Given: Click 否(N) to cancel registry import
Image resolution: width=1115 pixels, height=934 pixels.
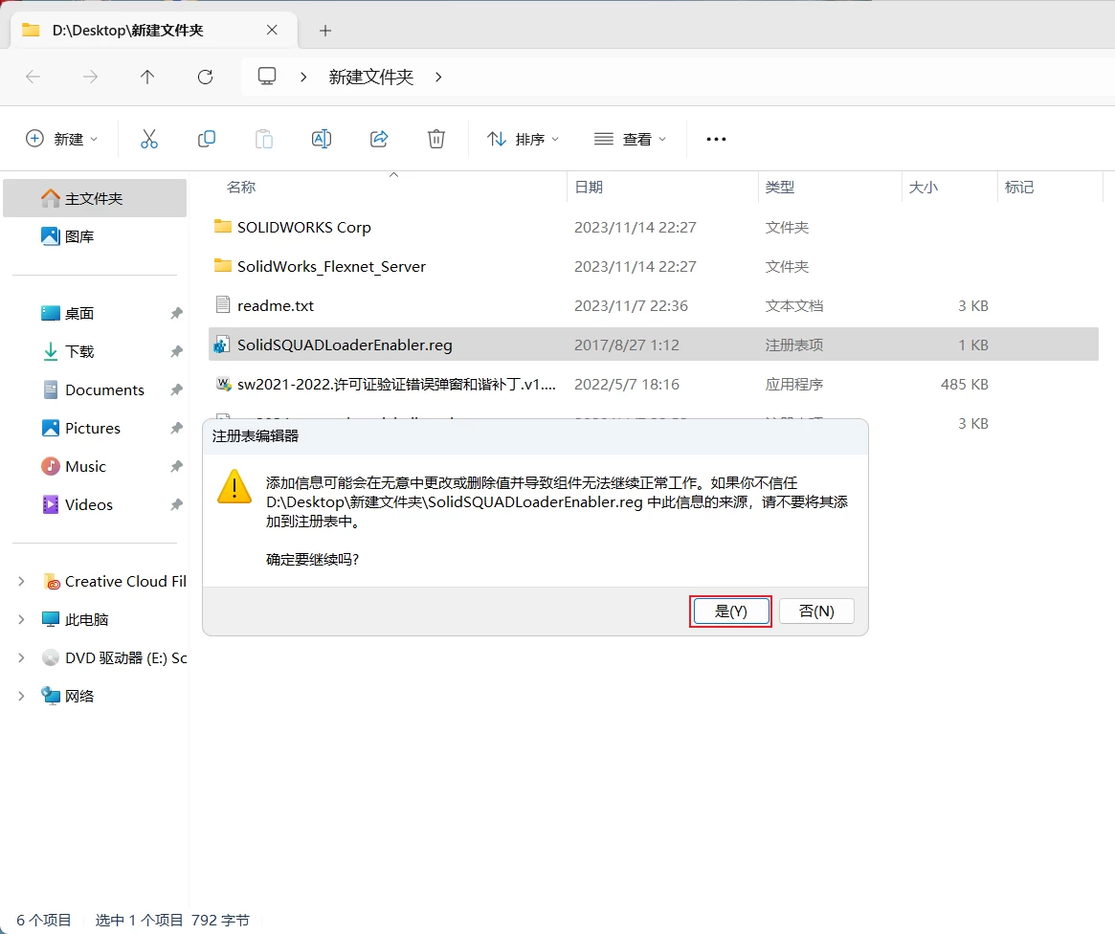Looking at the screenshot, I should [x=816, y=611].
